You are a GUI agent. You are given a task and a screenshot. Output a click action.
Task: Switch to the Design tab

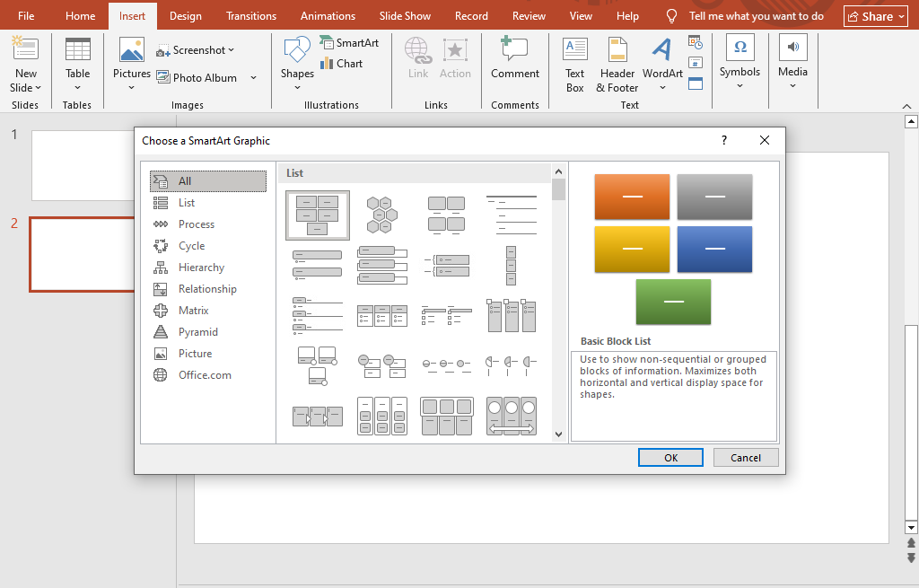coord(186,16)
